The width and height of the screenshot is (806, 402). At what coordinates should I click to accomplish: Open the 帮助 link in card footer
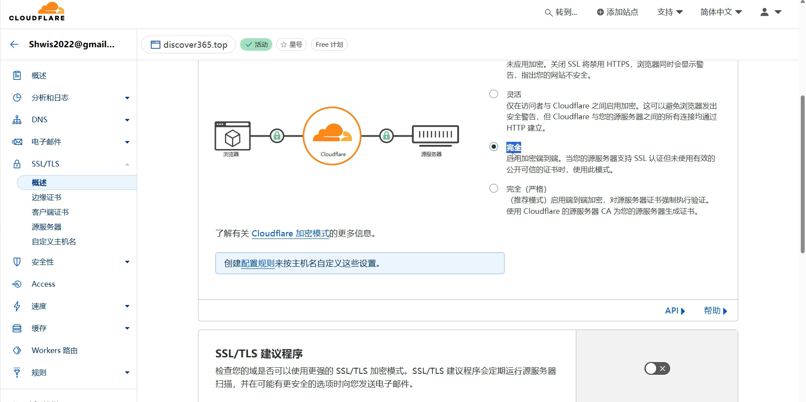(715, 310)
